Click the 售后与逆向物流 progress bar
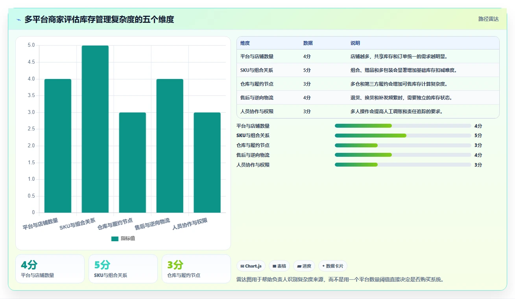 click(x=403, y=155)
